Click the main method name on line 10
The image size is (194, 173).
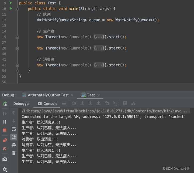coord(74,9)
